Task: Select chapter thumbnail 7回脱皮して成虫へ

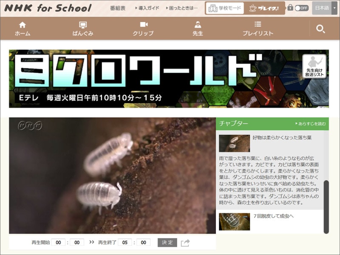Action: click(235, 221)
